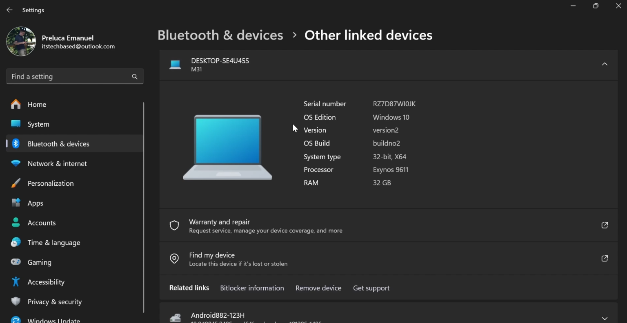Click the Related links label

[x=189, y=288]
